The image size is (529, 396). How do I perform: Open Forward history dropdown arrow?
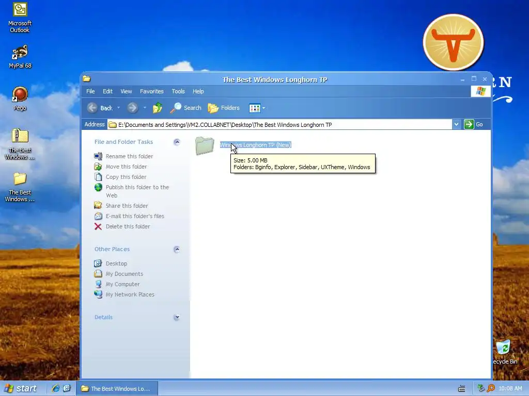[x=145, y=108]
